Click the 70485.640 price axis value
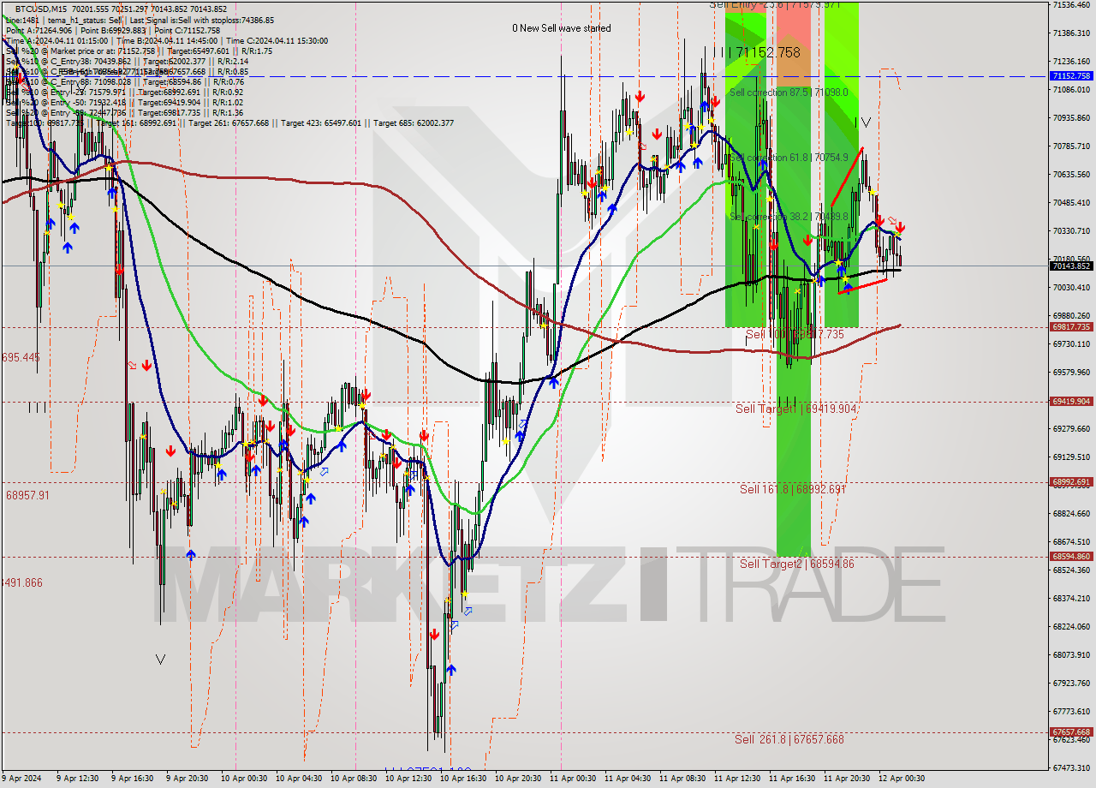This screenshot has height=788, width=1096. tap(1071, 202)
